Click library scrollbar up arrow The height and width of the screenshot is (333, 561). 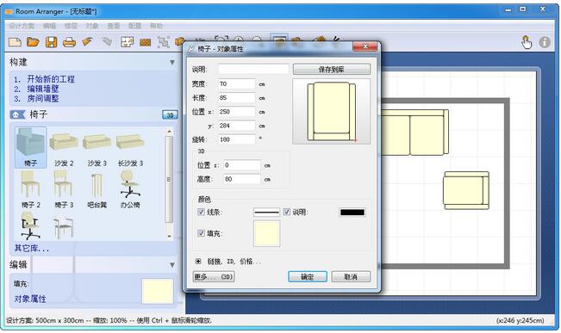tap(169, 132)
